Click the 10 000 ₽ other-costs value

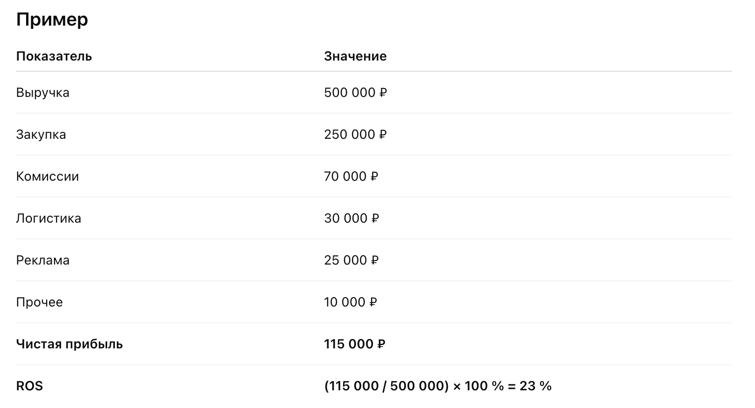(350, 302)
